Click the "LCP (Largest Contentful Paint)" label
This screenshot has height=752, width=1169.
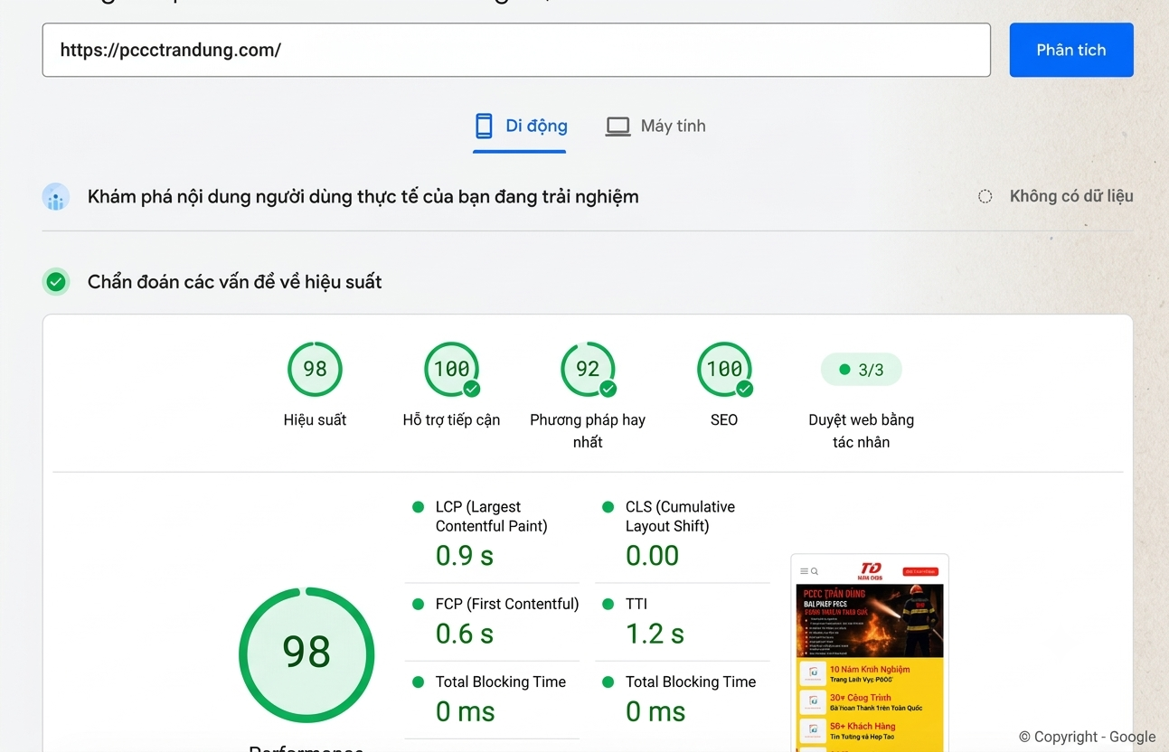tap(492, 516)
